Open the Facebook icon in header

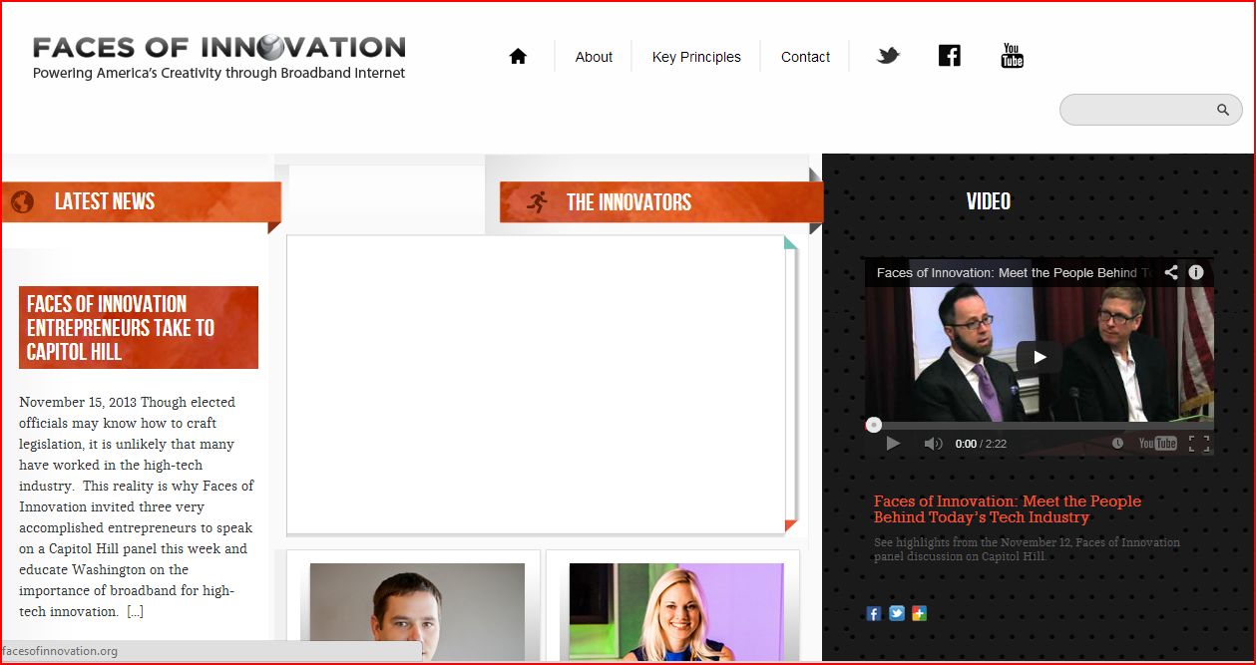[950, 56]
